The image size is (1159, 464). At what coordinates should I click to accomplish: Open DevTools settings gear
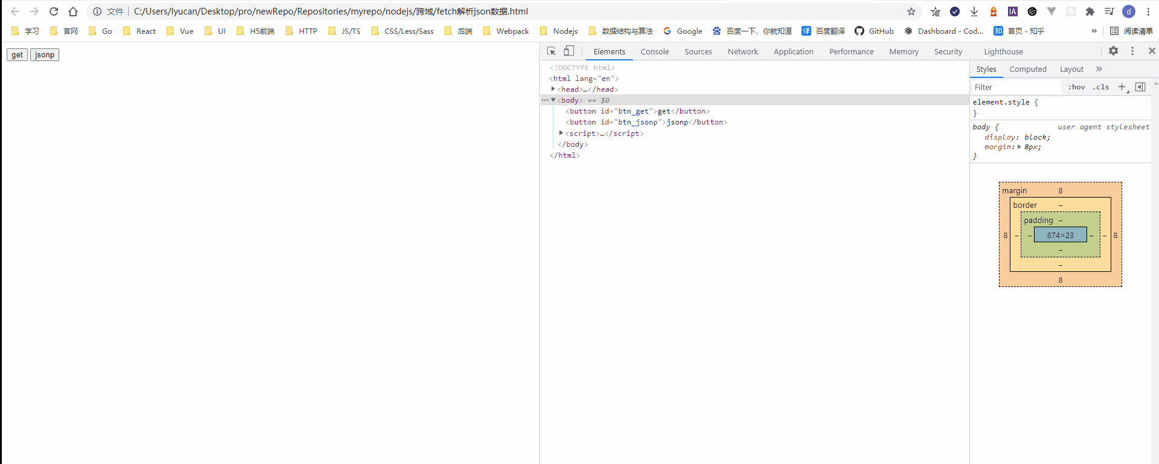click(x=1114, y=51)
